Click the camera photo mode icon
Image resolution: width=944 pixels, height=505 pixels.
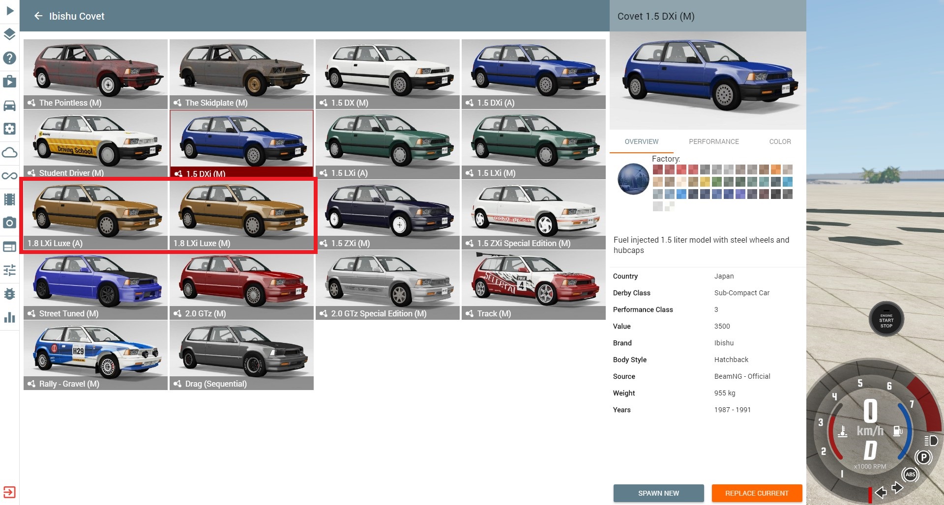pyautogui.click(x=9, y=223)
